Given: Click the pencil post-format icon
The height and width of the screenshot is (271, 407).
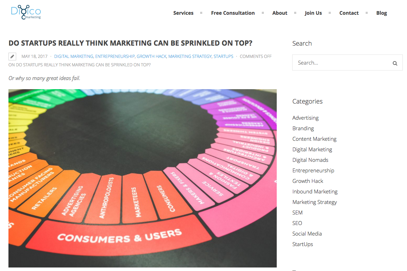Looking at the screenshot, I should pos(12,56).
